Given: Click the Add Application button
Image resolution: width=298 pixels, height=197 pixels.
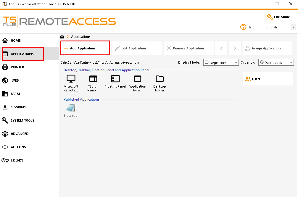Looking at the screenshot, I should point(85,48).
